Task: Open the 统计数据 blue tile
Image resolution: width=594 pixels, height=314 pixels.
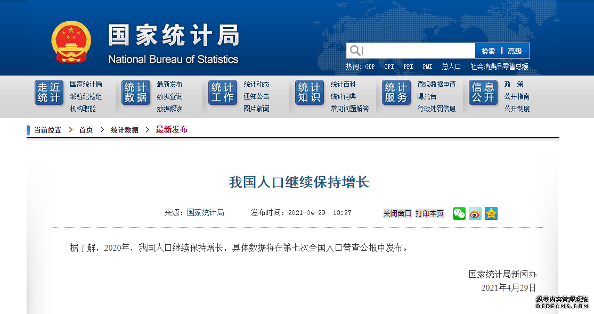Action: [136, 93]
